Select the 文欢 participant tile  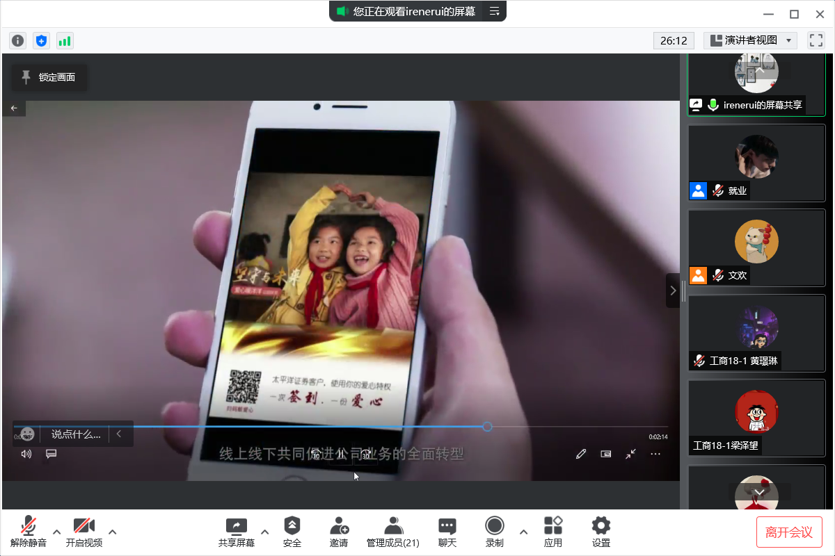(x=756, y=247)
